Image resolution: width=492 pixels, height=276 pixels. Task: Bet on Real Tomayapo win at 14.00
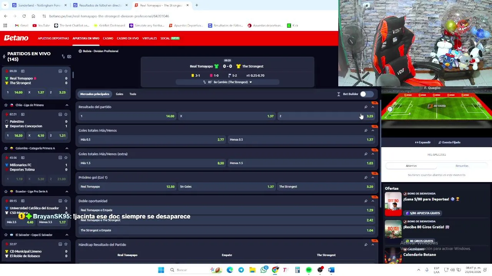coord(127,116)
